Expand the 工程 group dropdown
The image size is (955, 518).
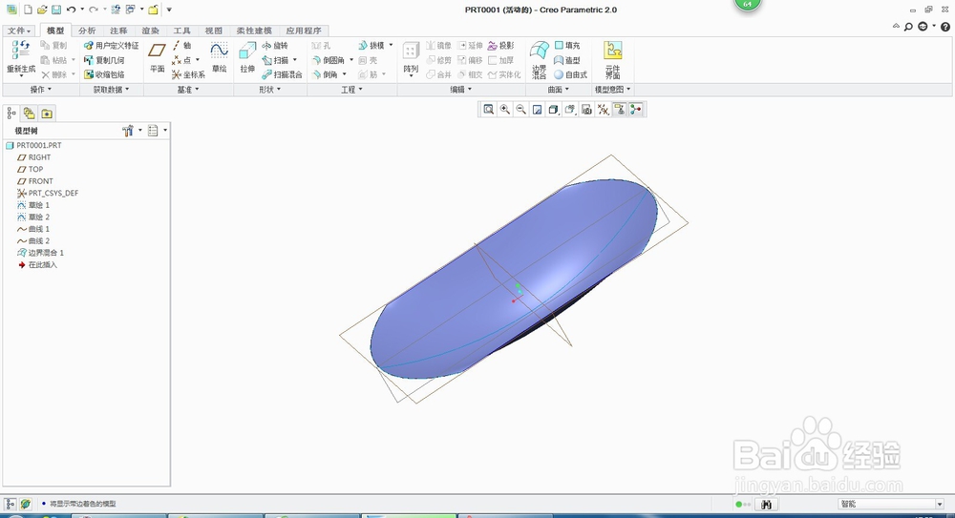351,90
